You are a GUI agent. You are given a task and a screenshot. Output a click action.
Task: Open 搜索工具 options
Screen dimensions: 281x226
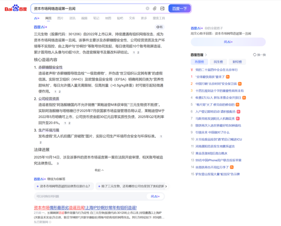159,18
